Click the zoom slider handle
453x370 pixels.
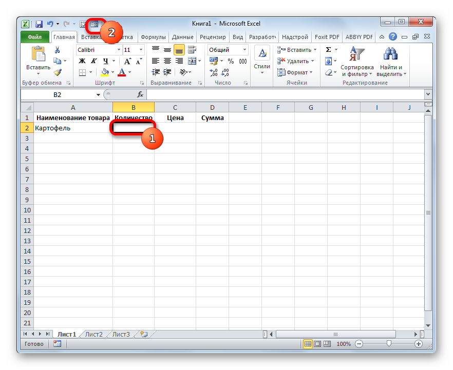389,343
